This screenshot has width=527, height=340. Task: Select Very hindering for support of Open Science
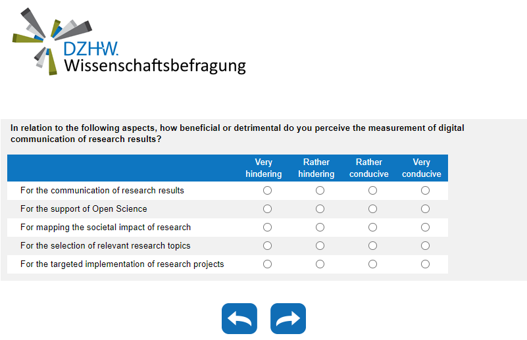(x=267, y=209)
